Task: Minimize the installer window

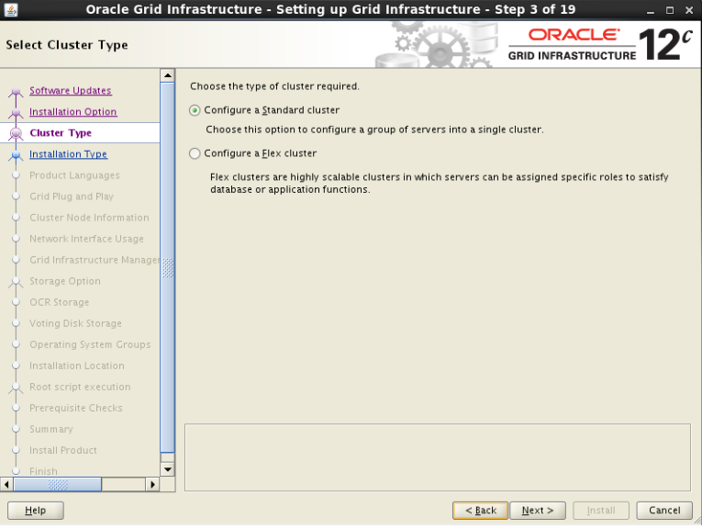Action: [x=651, y=10]
